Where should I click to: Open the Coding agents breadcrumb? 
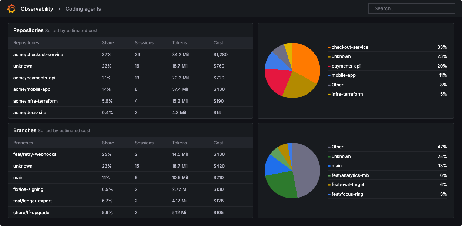(x=83, y=9)
